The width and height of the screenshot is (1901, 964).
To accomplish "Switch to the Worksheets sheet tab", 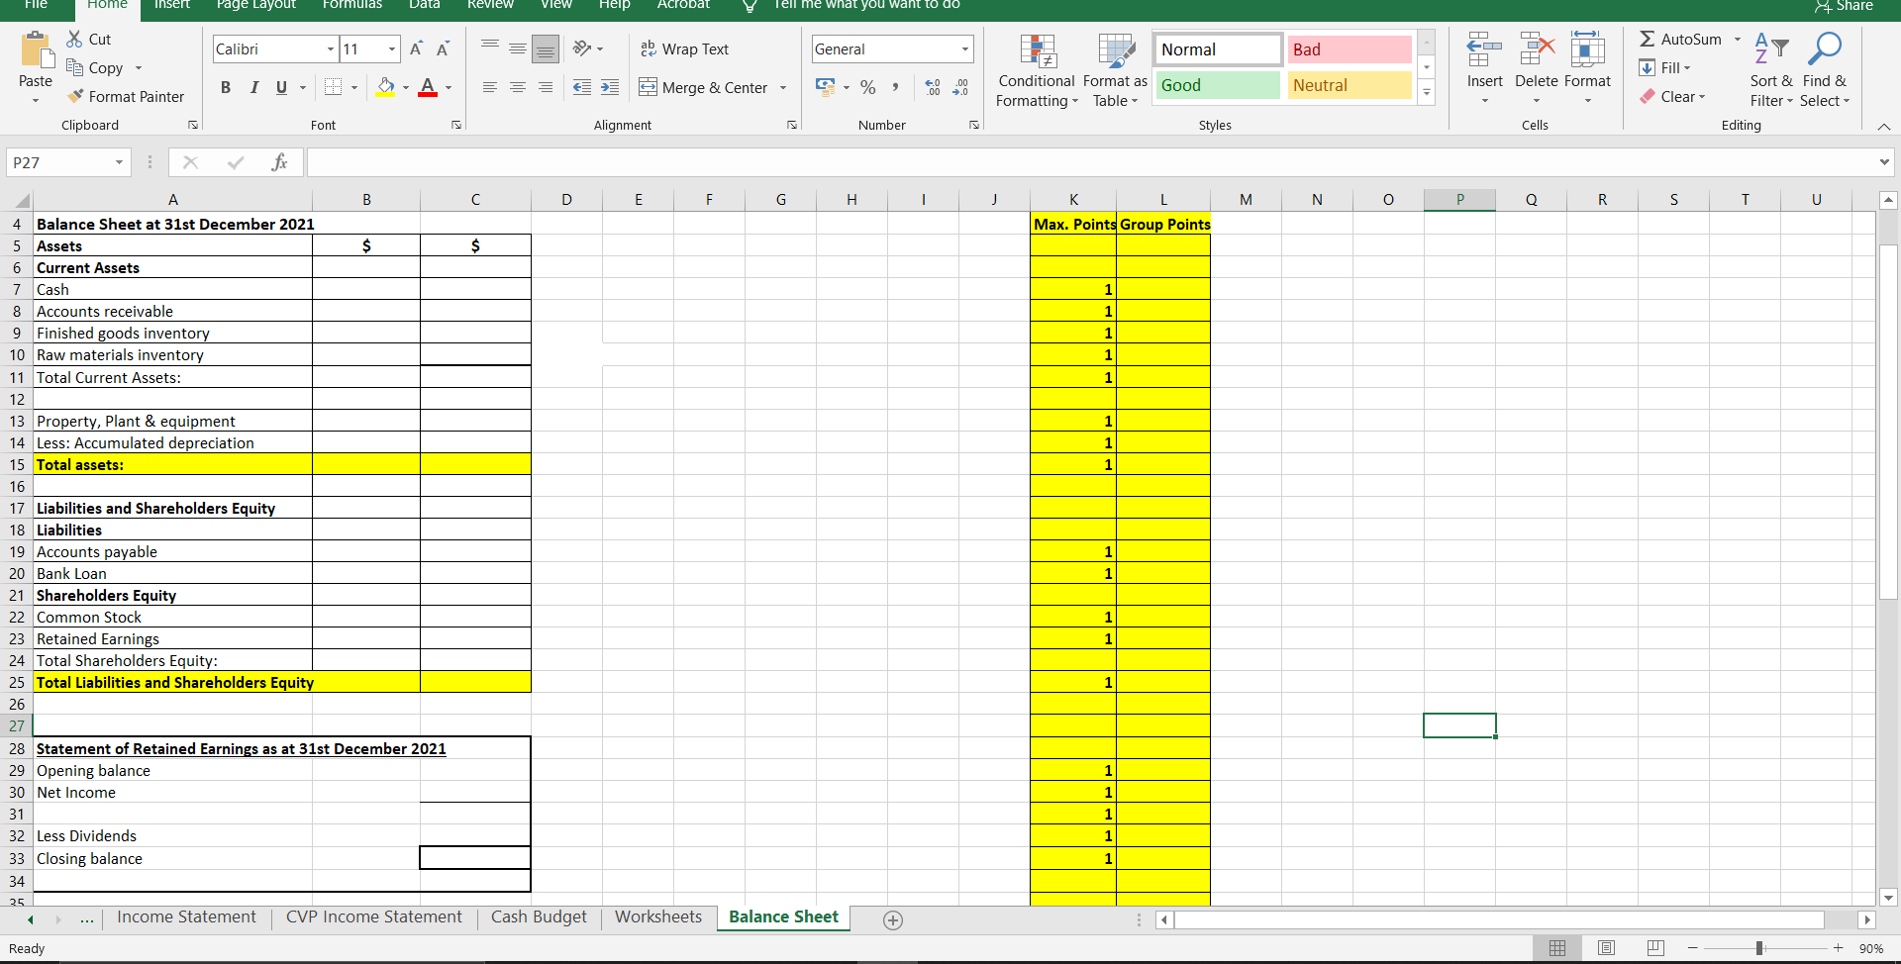I will pos(658,917).
